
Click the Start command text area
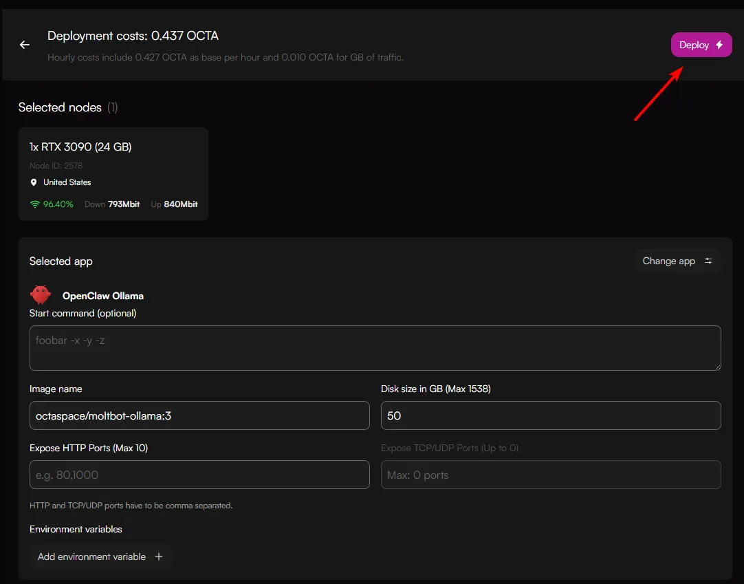(375, 348)
